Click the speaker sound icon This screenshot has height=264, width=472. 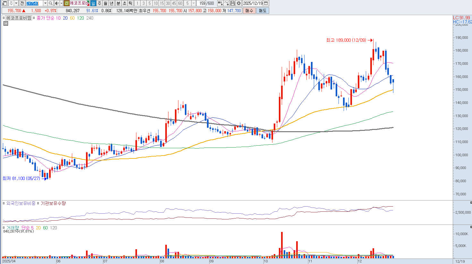tap(57, 3)
